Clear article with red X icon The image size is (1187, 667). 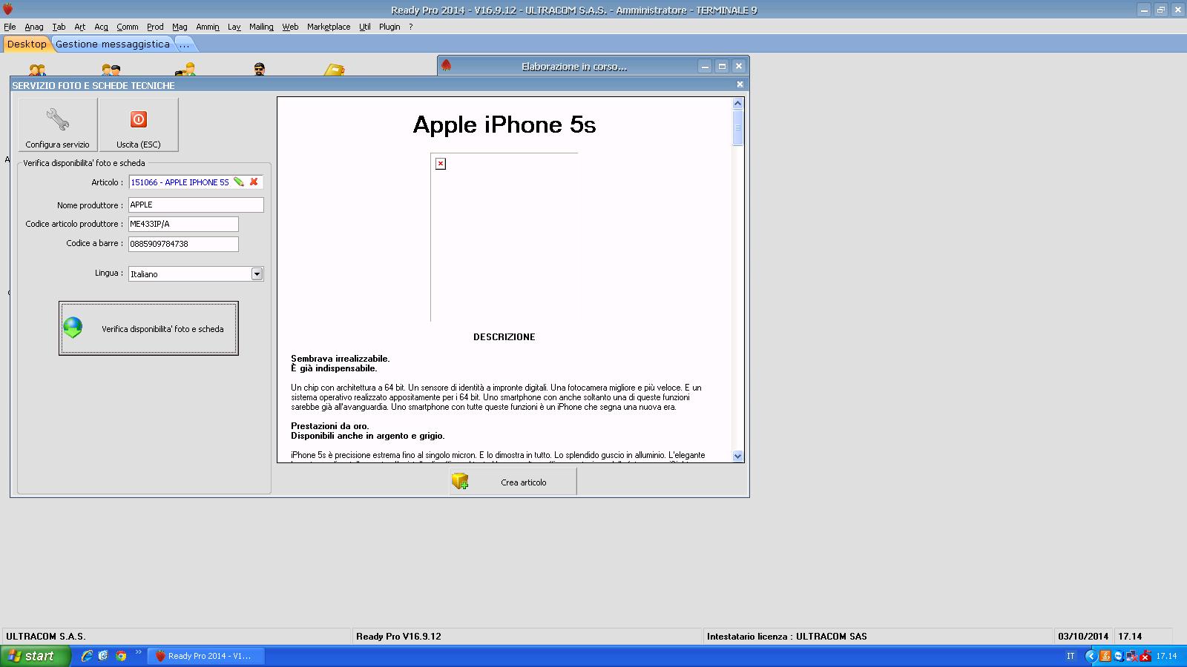coord(254,182)
